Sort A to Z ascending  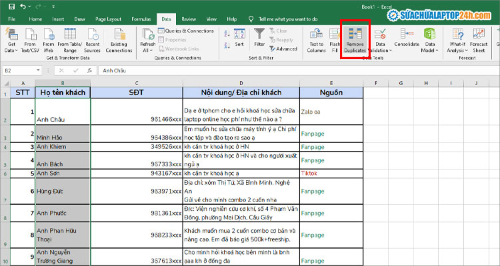[x=227, y=33]
